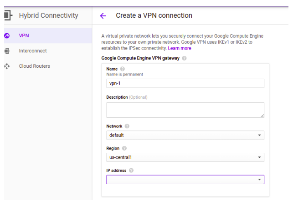Click the VPN globe icon in sidebar
Viewport: 293px width, 201px height.
[7, 35]
